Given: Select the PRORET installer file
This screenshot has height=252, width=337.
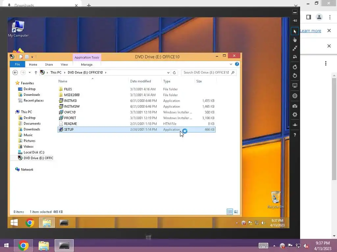Looking at the screenshot, I should (x=137, y=118).
